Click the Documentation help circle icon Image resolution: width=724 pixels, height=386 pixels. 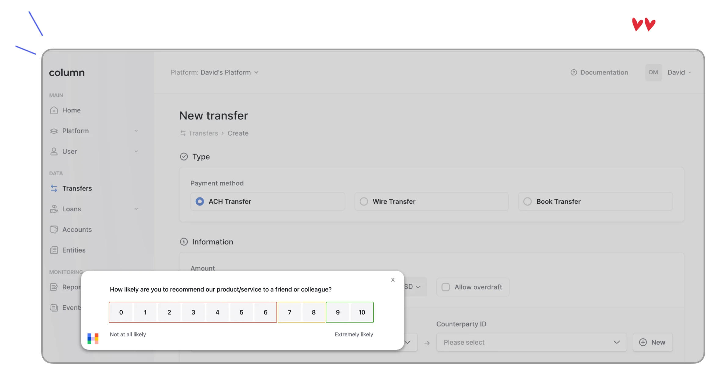point(574,72)
